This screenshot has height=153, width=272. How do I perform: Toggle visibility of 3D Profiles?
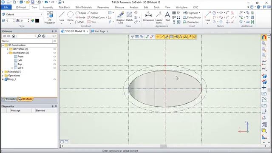[55, 49]
